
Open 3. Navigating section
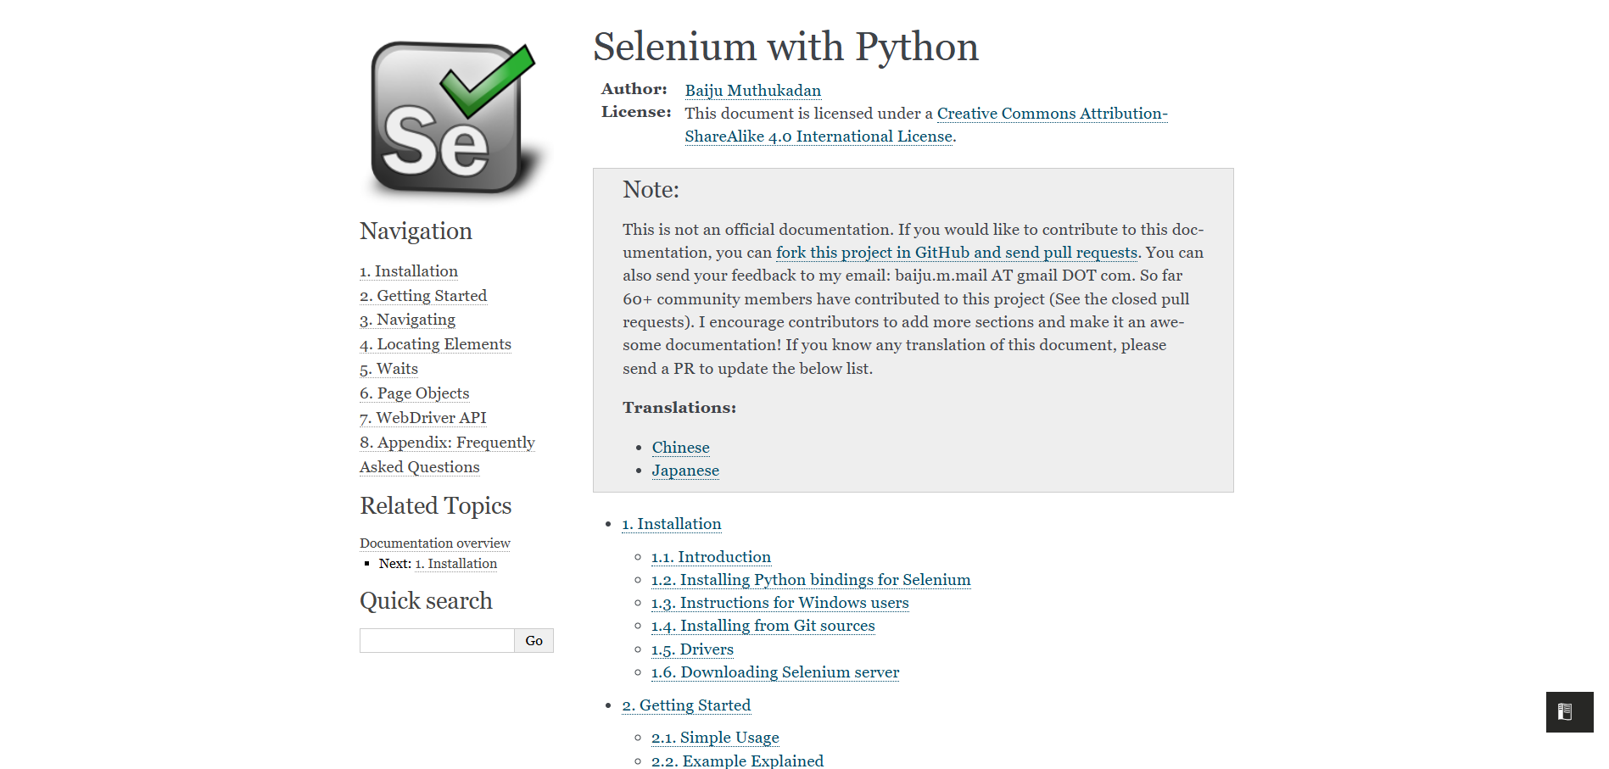(407, 320)
